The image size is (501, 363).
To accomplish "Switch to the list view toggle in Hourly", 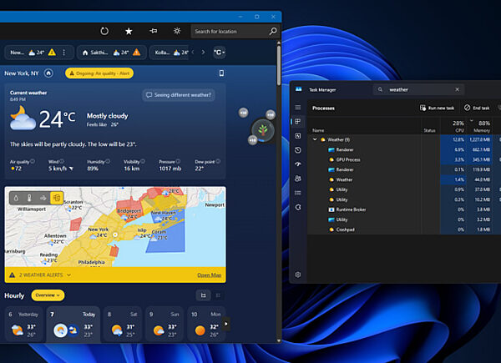I will pos(218,295).
